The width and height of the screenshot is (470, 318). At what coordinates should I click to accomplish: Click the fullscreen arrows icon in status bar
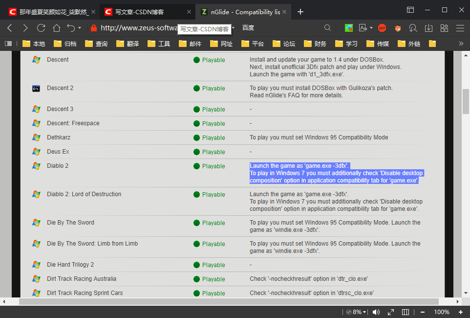[x=391, y=312]
